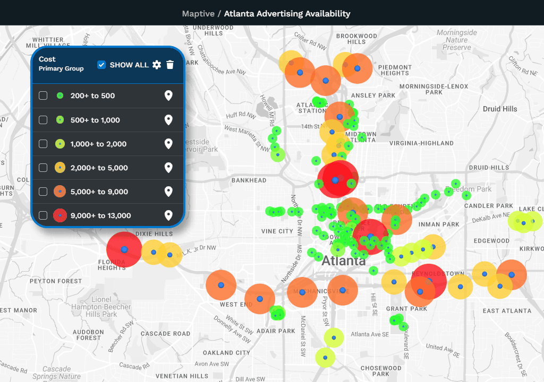The height and width of the screenshot is (382, 544).
Task: Click the 2,000+ to 5,000 legend label
Action: (99, 168)
